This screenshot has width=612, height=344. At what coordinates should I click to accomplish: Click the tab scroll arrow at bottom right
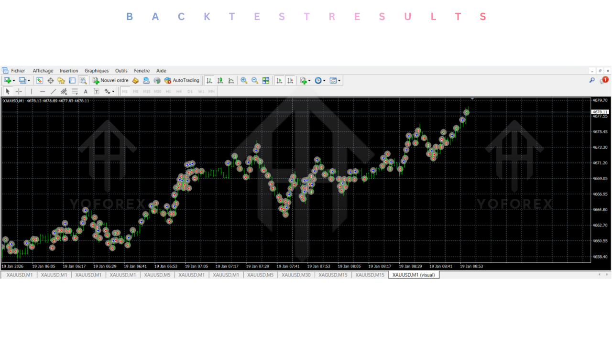tap(606, 275)
